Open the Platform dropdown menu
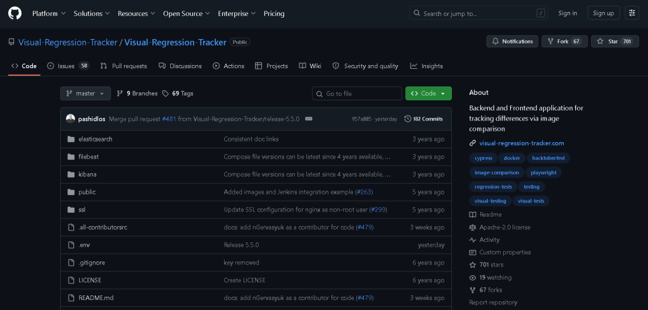 click(49, 14)
